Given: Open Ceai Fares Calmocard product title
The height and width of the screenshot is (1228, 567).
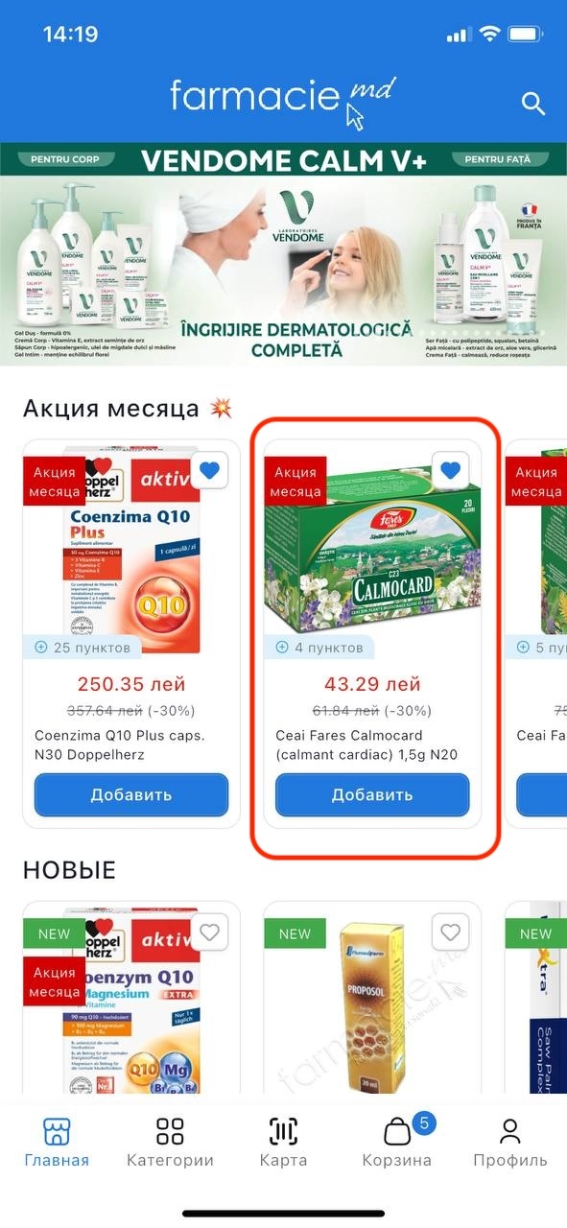Looking at the screenshot, I should pyautogui.click(x=366, y=745).
